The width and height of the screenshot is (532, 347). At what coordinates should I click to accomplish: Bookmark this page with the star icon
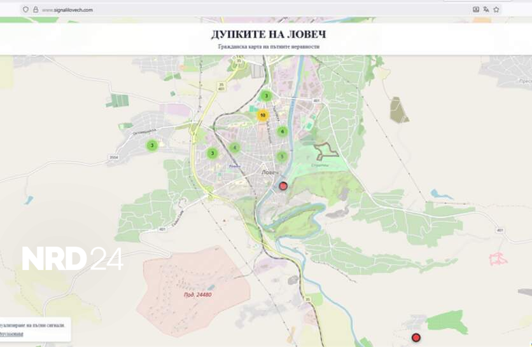[496, 10]
